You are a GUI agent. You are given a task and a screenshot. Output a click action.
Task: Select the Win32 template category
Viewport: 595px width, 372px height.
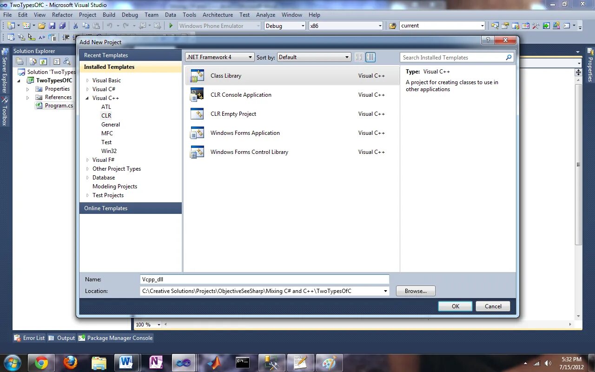pos(109,151)
